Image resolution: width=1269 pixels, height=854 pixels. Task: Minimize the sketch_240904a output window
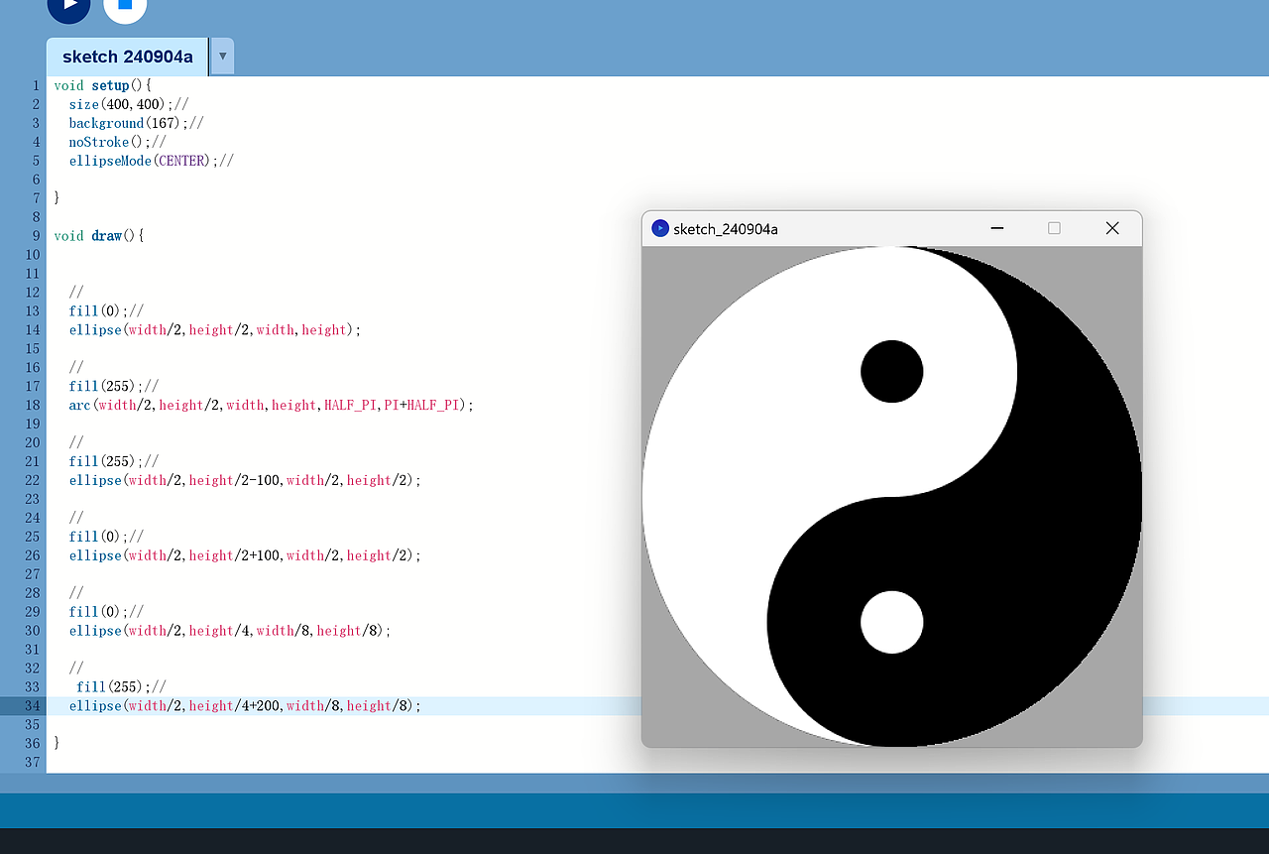click(x=997, y=228)
